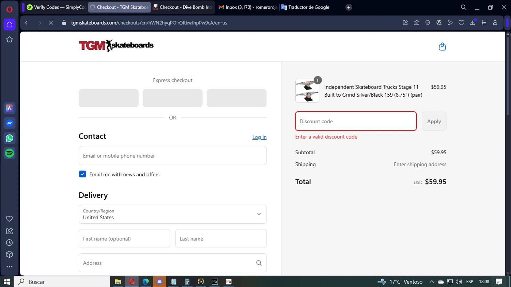The height and width of the screenshot is (287, 511).
Task: Click the Apply discount button
Action: (x=434, y=121)
